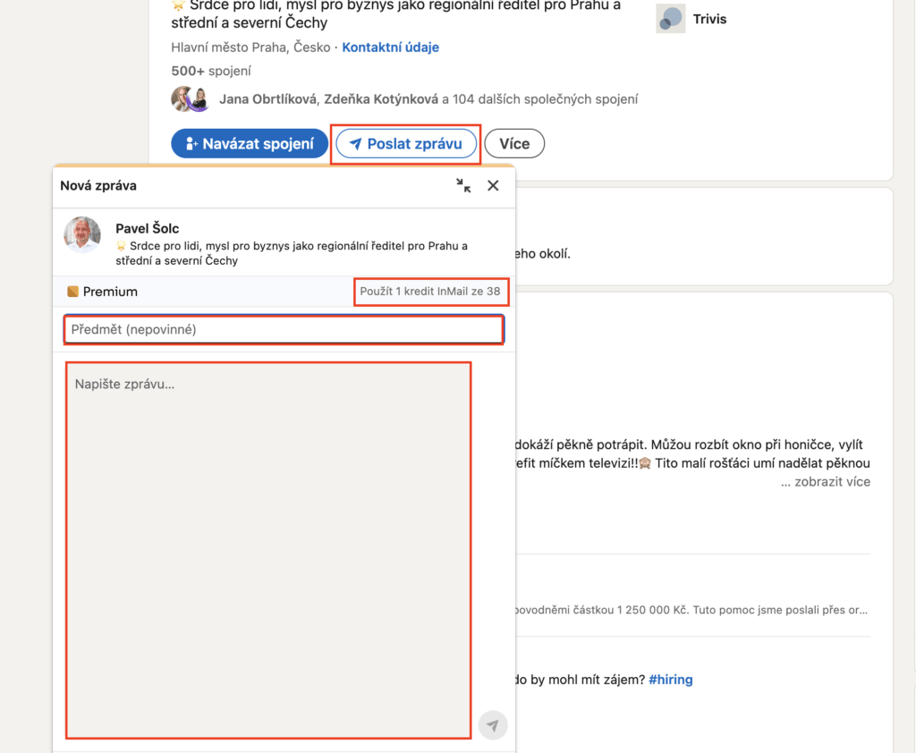Open the mutual connections text with Jana Obrtlíková
This screenshot has height=753, width=916.
coord(428,99)
